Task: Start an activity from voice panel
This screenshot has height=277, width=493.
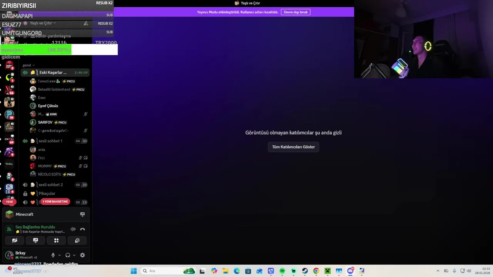Action: [56, 240]
